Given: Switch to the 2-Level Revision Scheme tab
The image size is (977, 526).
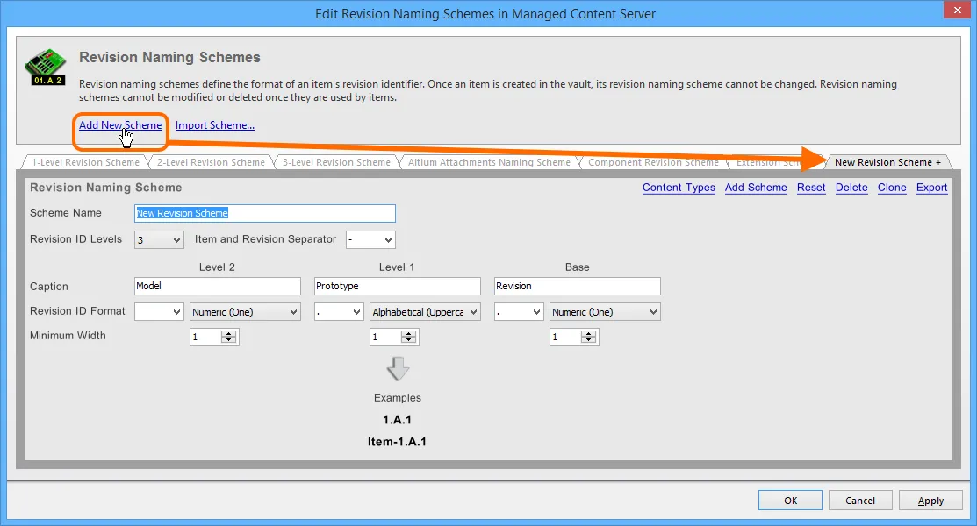Looking at the screenshot, I should pos(211,162).
